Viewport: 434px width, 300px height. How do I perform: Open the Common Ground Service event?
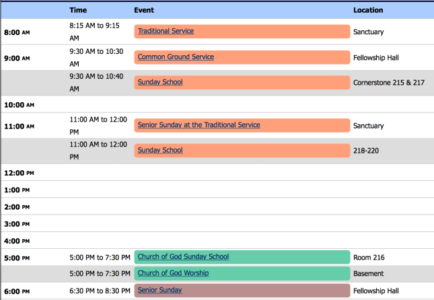(x=176, y=57)
